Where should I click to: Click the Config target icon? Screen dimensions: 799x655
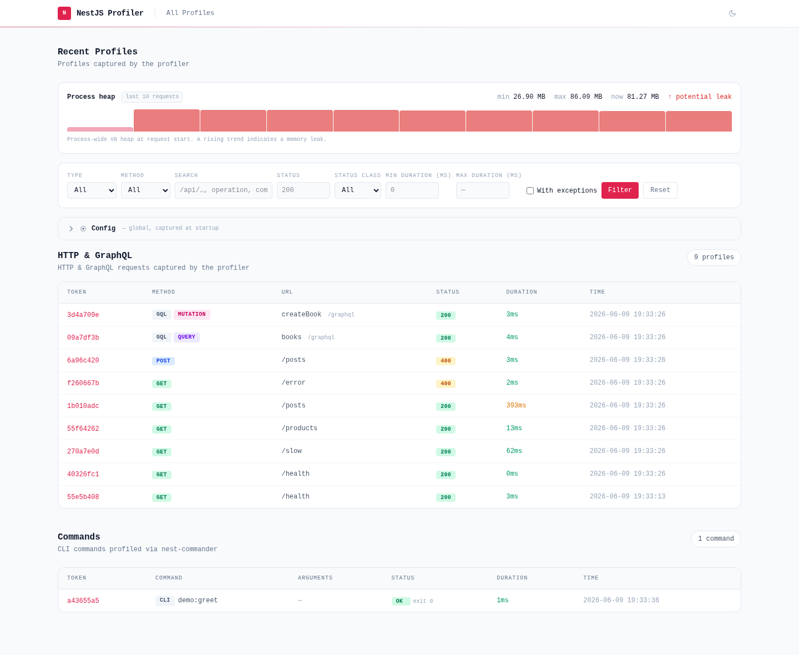click(x=83, y=229)
